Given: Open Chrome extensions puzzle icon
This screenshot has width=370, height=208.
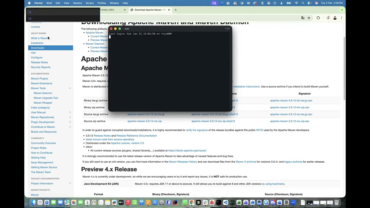Looking at the screenshot, I should coord(318,18).
